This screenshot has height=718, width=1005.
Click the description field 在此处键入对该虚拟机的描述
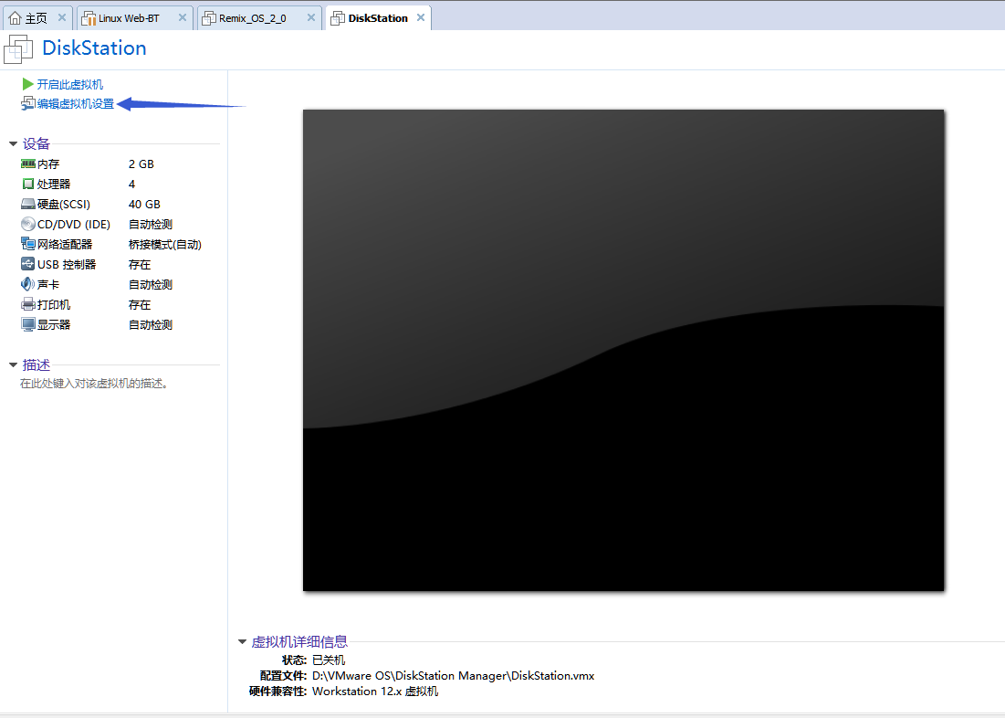point(94,384)
